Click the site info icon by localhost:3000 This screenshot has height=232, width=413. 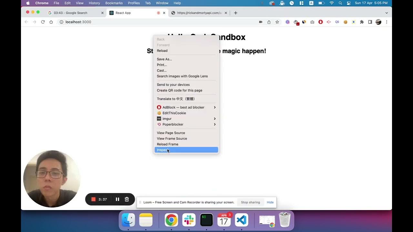click(61, 22)
